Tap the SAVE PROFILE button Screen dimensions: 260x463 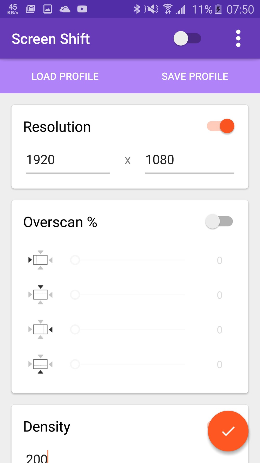pyautogui.click(x=195, y=76)
